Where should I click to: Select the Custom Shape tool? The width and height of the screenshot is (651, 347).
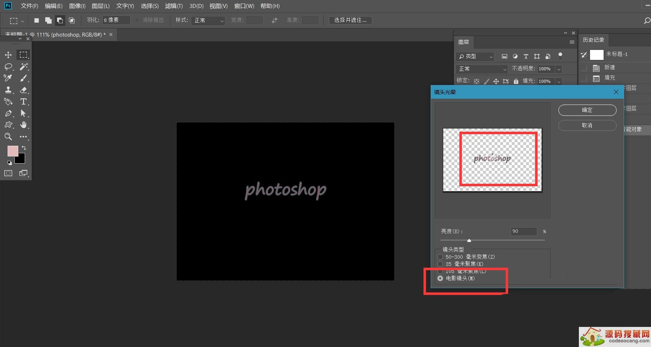[8, 125]
